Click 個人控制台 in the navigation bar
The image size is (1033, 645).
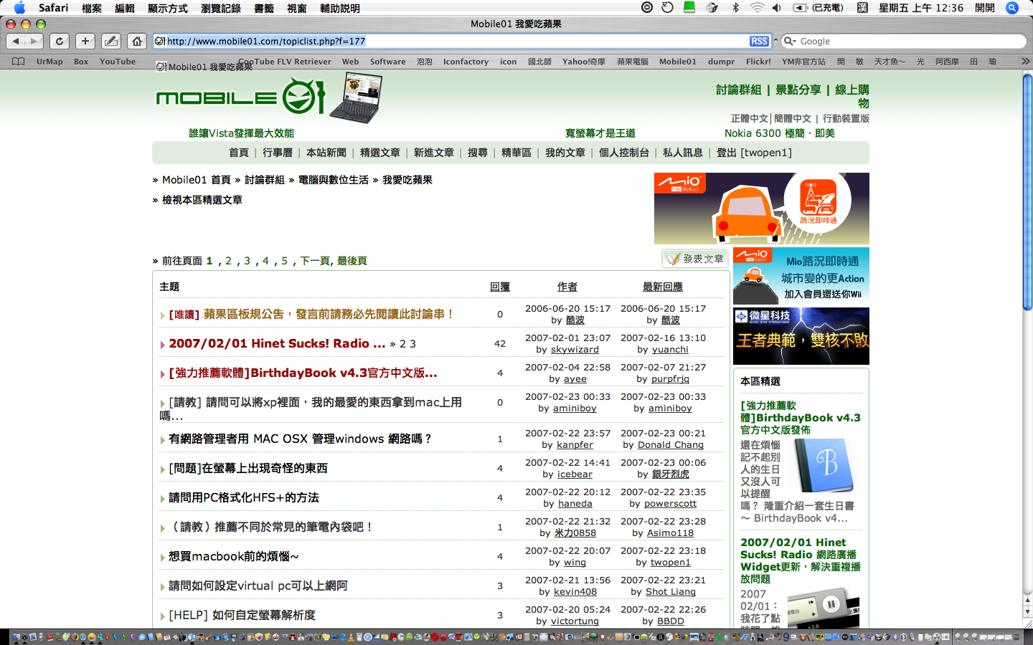point(624,153)
